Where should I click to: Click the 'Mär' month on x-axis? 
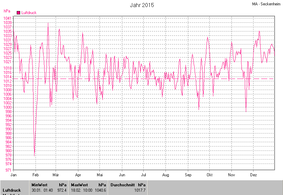point(56,175)
